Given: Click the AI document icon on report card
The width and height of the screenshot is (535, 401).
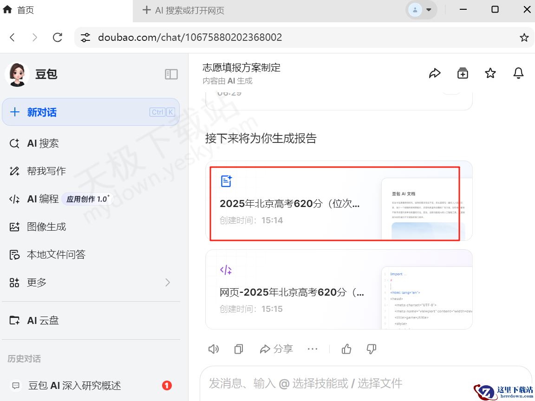Looking at the screenshot, I should tap(227, 181).
